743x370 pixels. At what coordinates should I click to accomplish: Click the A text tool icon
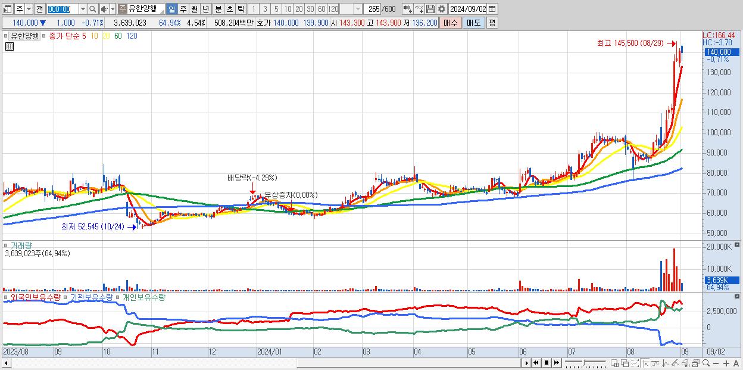(x=736, y=363)
